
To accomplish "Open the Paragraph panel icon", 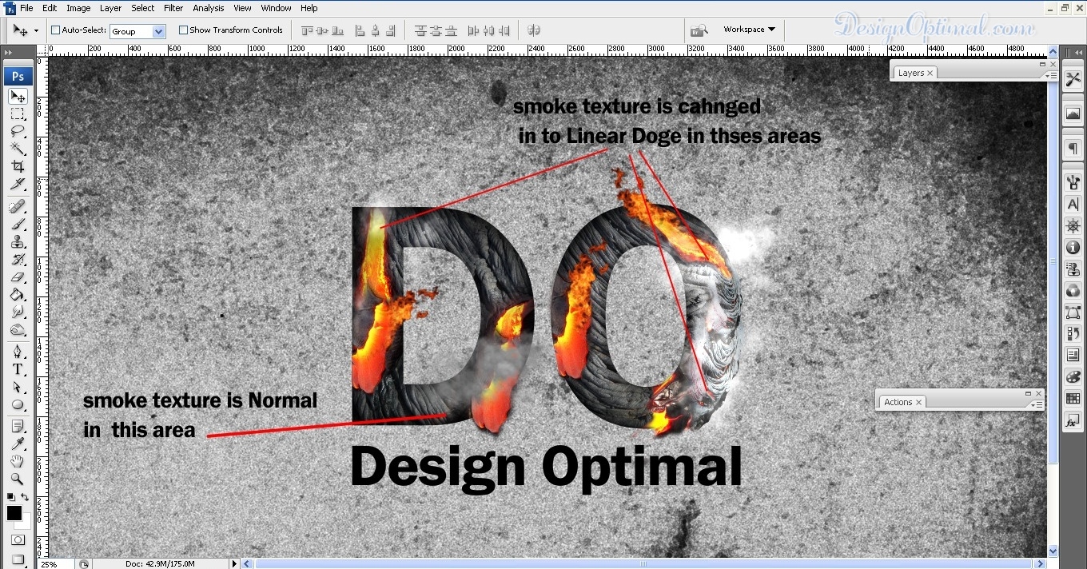I will click(x=1073, y=149).
